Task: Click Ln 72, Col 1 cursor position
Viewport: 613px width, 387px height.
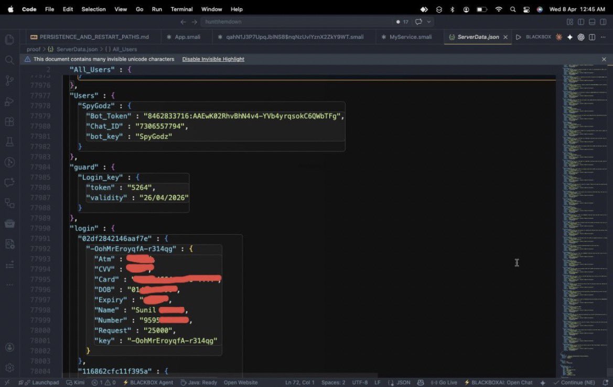Action: (300, 383)
